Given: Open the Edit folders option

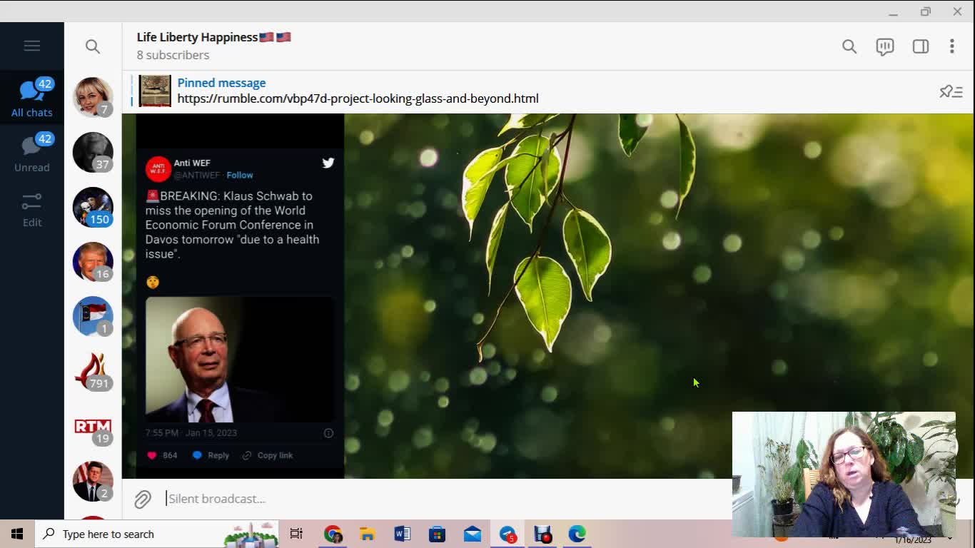Looking at the screenshot, I should point(31,209).
